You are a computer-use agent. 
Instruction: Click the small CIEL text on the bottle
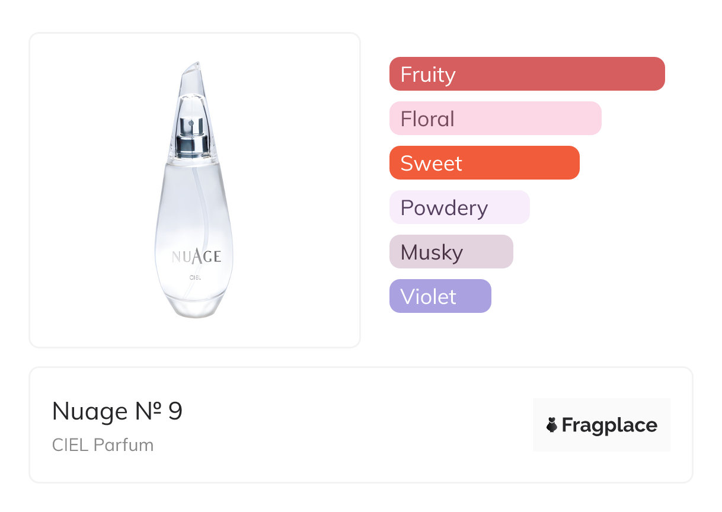pos(196,277)
